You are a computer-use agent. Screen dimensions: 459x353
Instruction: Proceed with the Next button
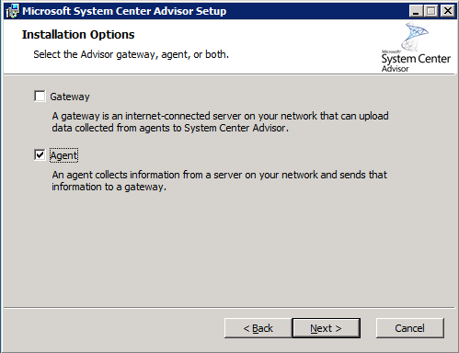point(326,328)
